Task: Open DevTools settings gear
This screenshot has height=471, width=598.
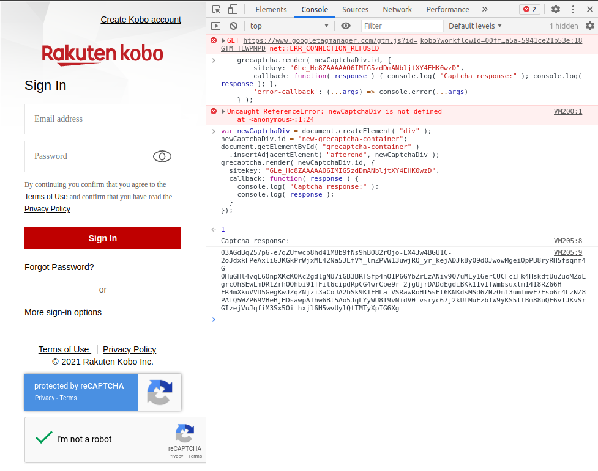Action: tap(556, 10)
